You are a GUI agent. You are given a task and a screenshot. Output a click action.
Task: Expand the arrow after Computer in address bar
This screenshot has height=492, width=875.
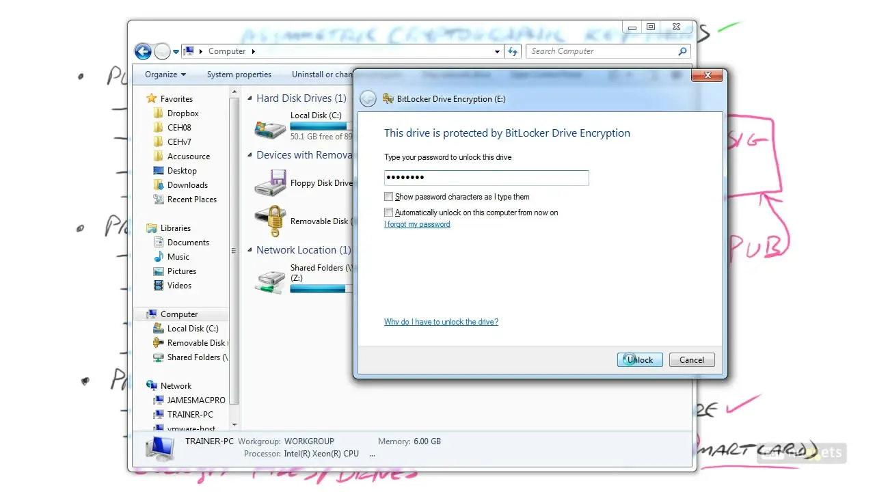click(253, 51)
